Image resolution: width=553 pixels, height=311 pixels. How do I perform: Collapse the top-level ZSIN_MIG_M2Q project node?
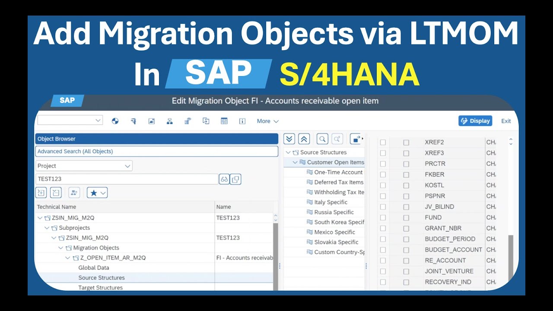pyautogui.click(x=40, y=218)
